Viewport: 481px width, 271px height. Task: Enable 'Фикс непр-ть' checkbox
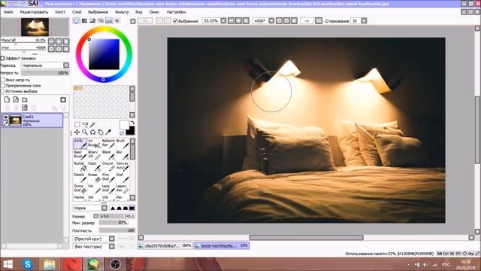(3, 80)
